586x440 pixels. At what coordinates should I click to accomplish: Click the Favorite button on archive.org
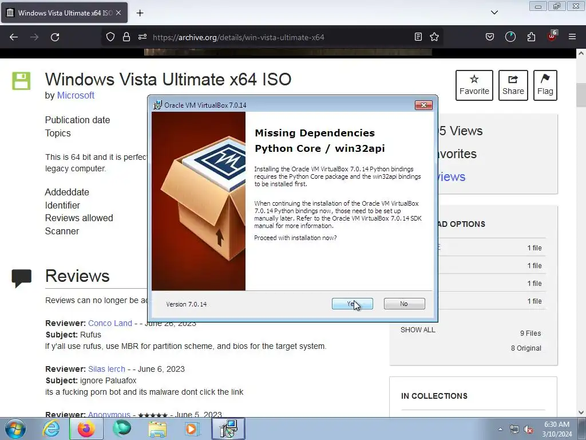(474, 85)
